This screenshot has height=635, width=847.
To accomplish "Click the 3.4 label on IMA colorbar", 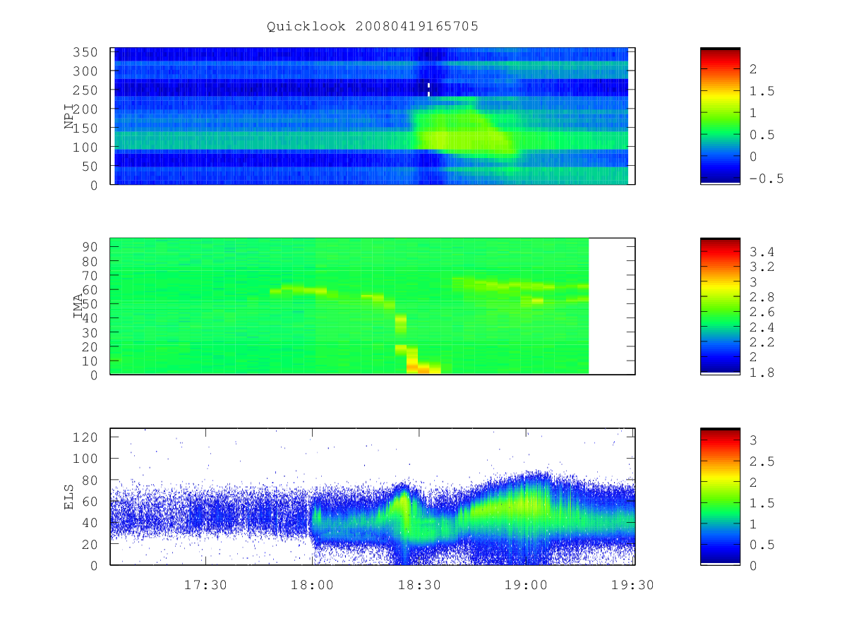I will pos(762,252).
